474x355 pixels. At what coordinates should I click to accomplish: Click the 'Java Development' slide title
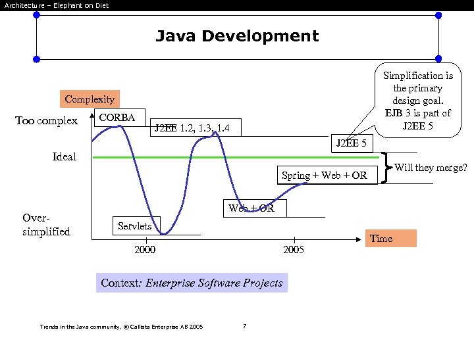pos(237,36)
